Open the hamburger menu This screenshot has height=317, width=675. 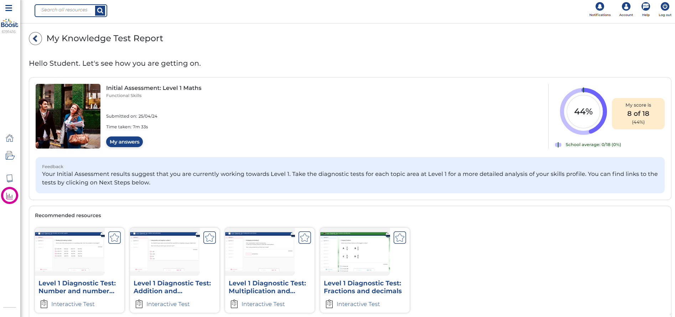[9, 8]
